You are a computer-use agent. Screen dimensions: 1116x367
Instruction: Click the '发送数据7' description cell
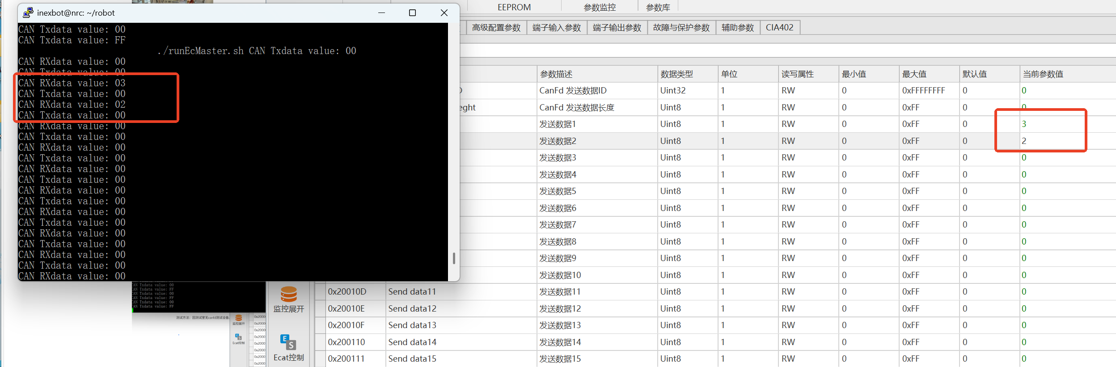pos(597,224)
